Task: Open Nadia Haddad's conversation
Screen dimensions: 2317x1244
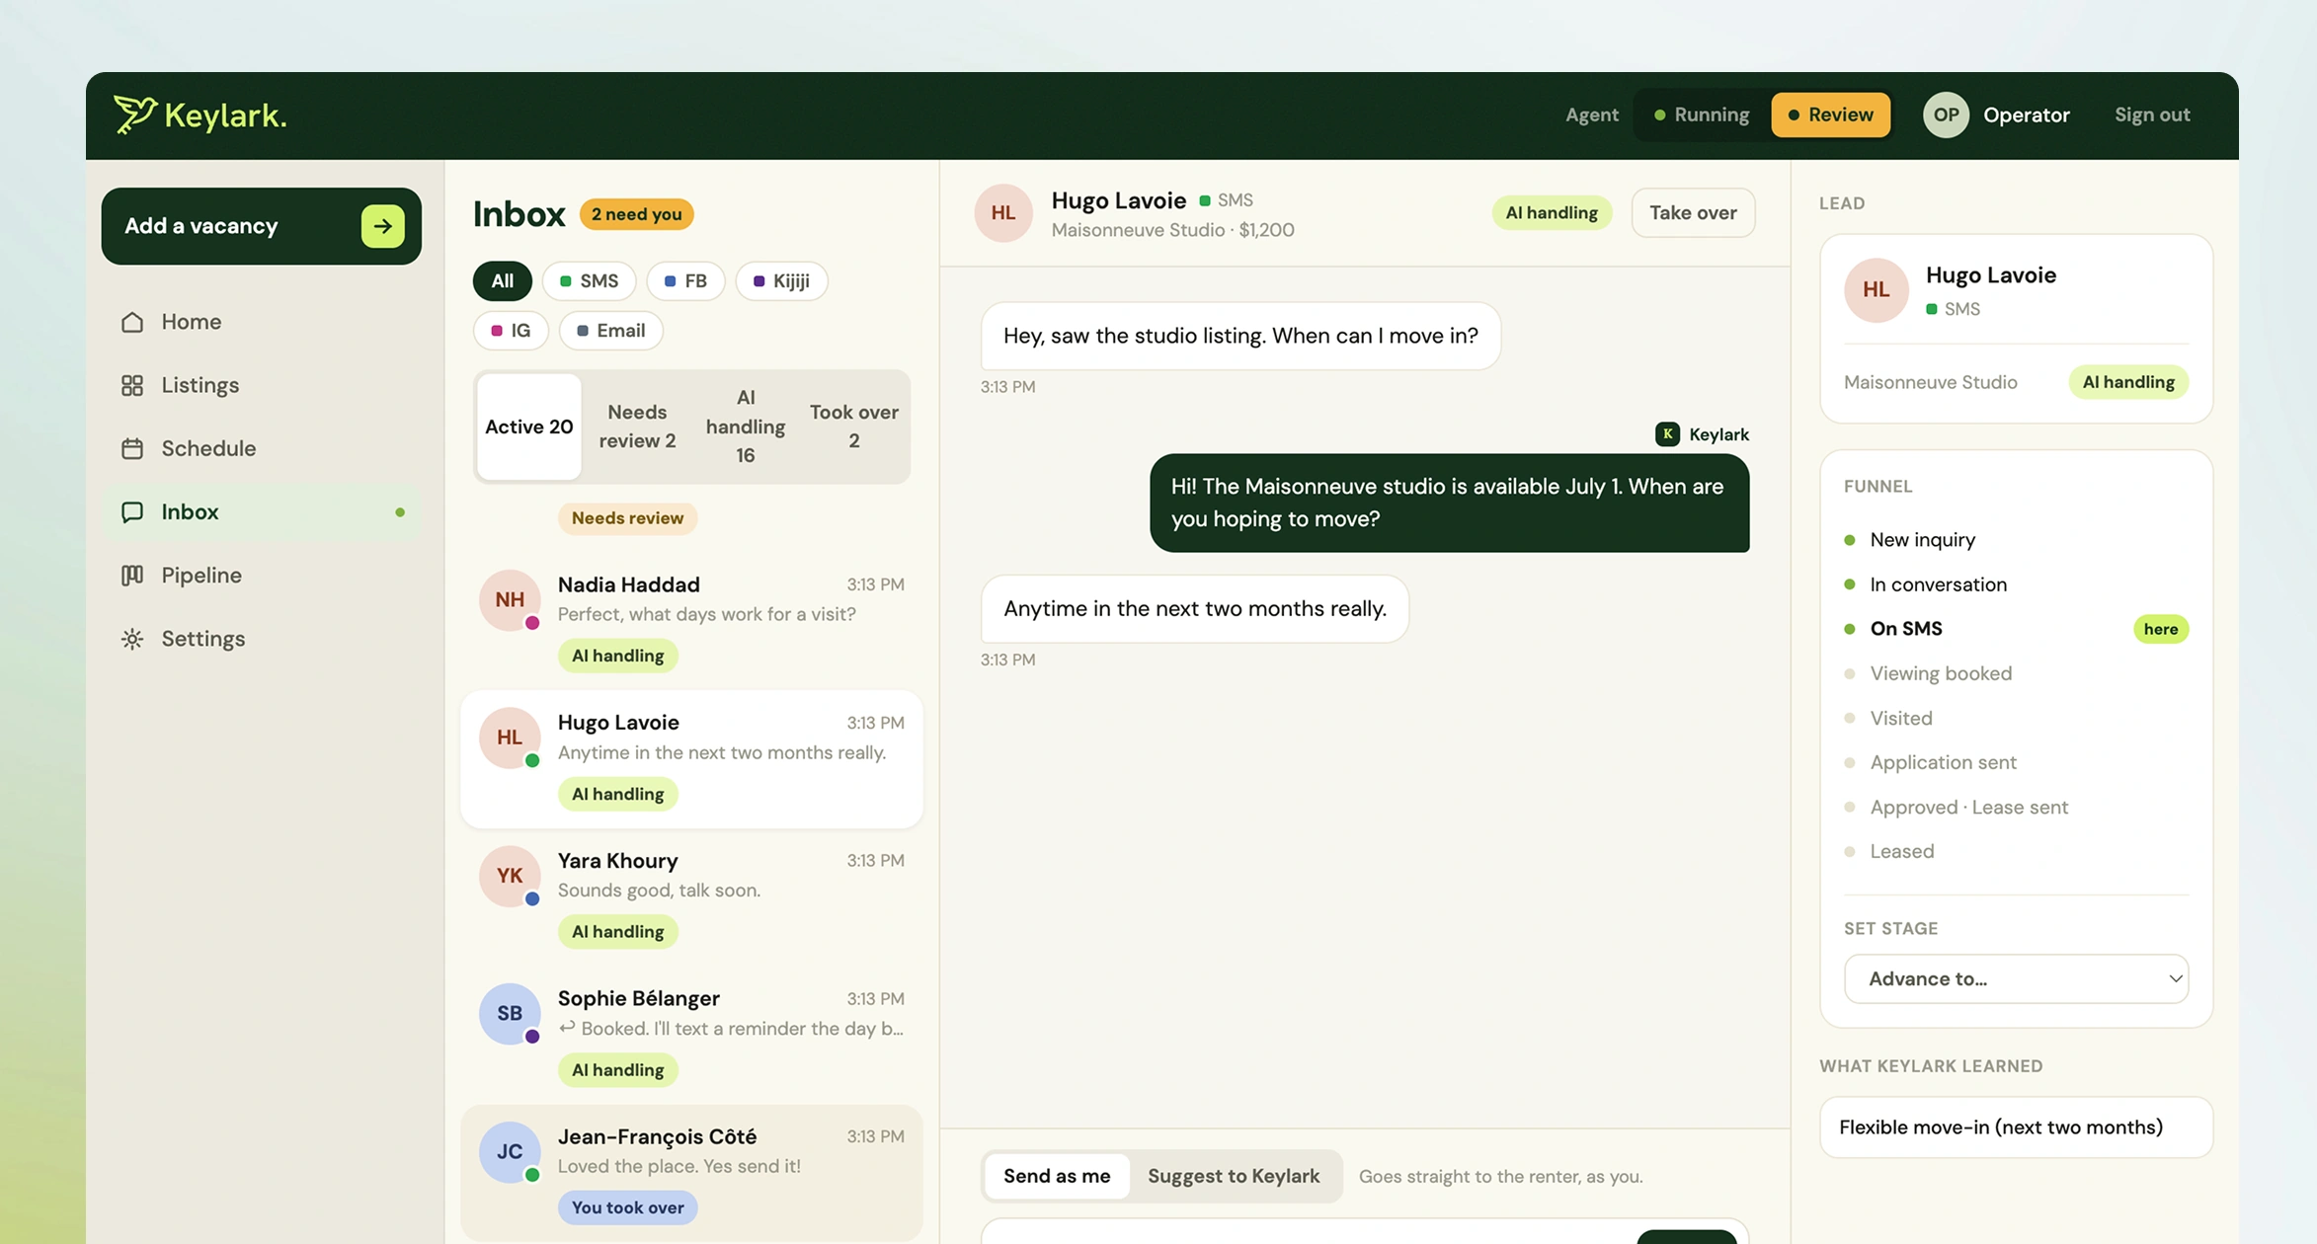Action: pos(691,621)
